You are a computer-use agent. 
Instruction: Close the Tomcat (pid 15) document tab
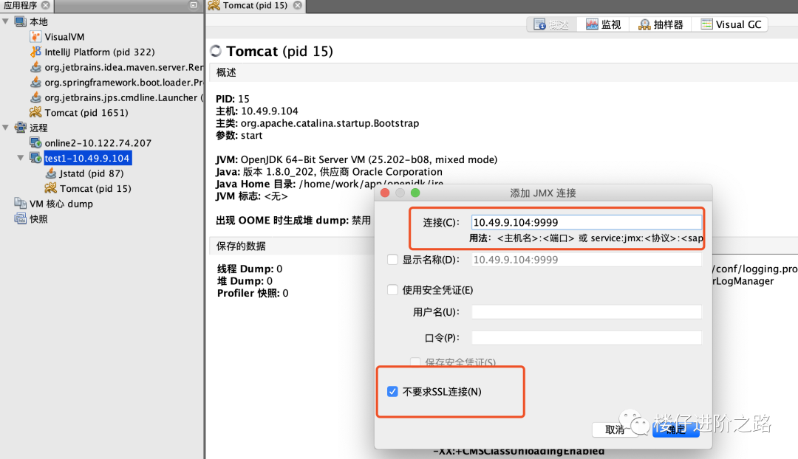tap(298, 5)
